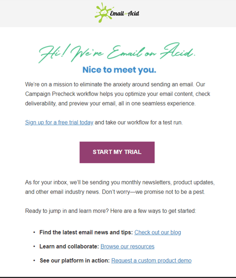Click the bullet before Find the latest email news
236x278 pixels.
coord(34,232)
